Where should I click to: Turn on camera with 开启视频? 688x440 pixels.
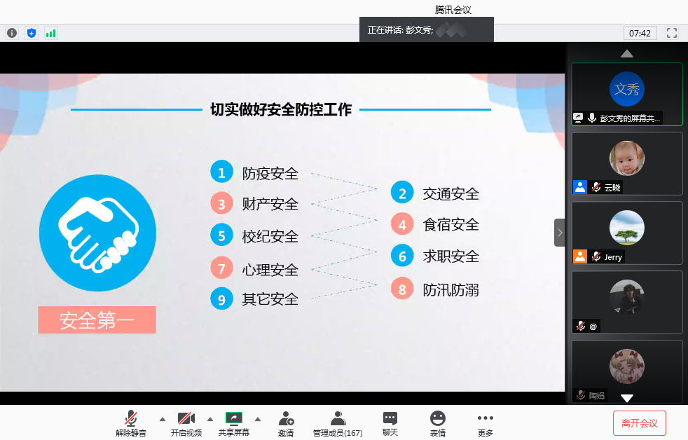pos(186,423)
